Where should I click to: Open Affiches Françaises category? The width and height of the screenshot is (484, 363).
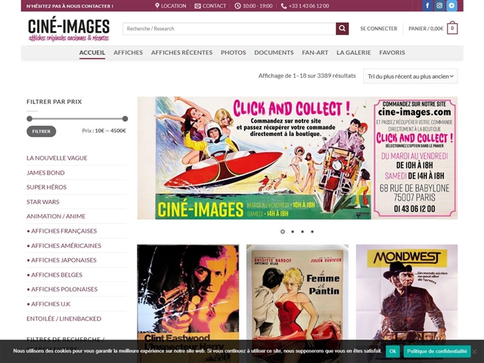point(62,231)
